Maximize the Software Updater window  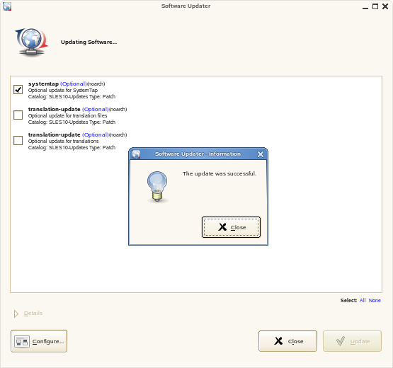[x=375, y=6]
